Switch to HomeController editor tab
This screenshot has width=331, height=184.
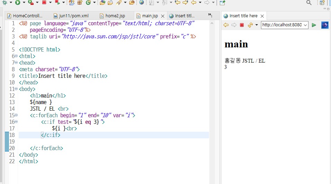click(25, 16)
